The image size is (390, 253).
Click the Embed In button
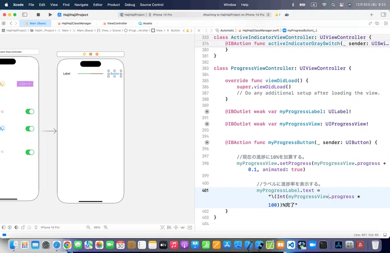pos(190,227)
